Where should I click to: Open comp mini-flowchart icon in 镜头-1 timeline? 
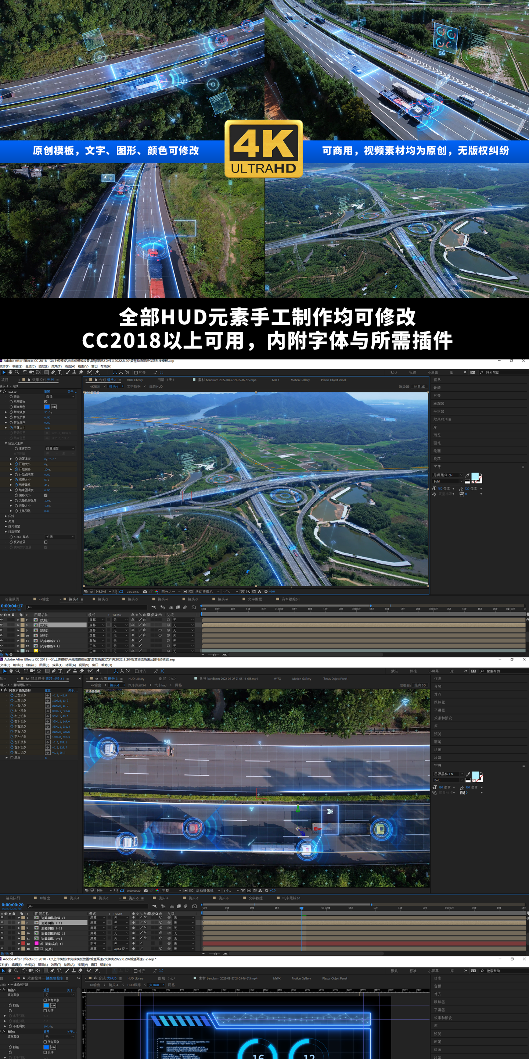154,607
